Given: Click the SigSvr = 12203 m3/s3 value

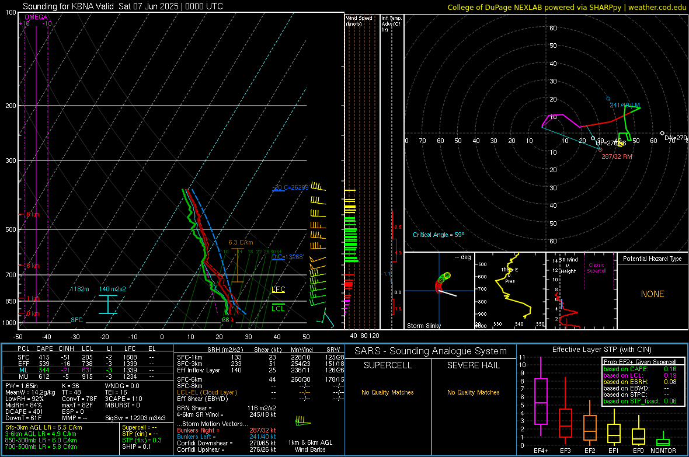Looking at the screenshot, I should click(135, 418).
